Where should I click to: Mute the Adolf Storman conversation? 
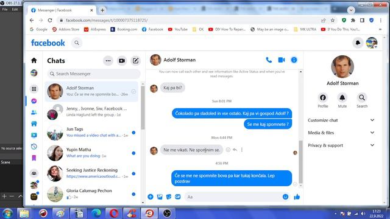(x=342, y=100)
